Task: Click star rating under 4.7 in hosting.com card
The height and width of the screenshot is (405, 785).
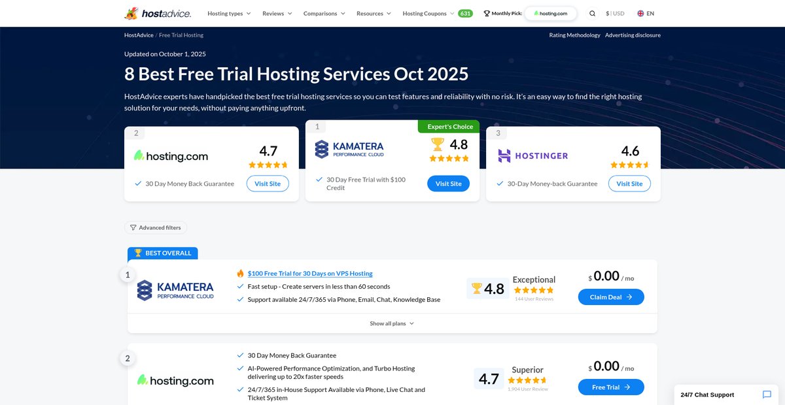Action: point(268,165)
